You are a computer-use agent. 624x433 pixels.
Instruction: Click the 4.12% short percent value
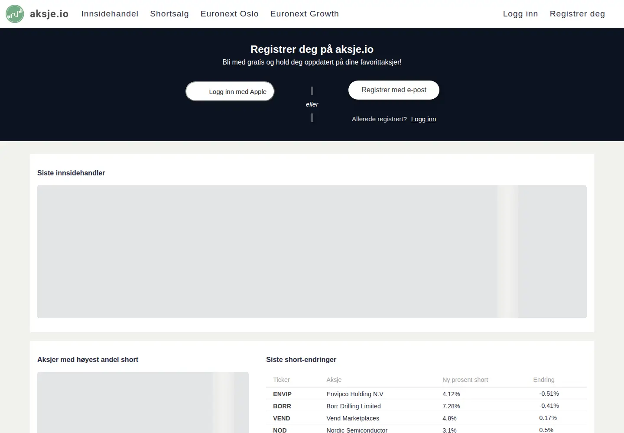451,394
